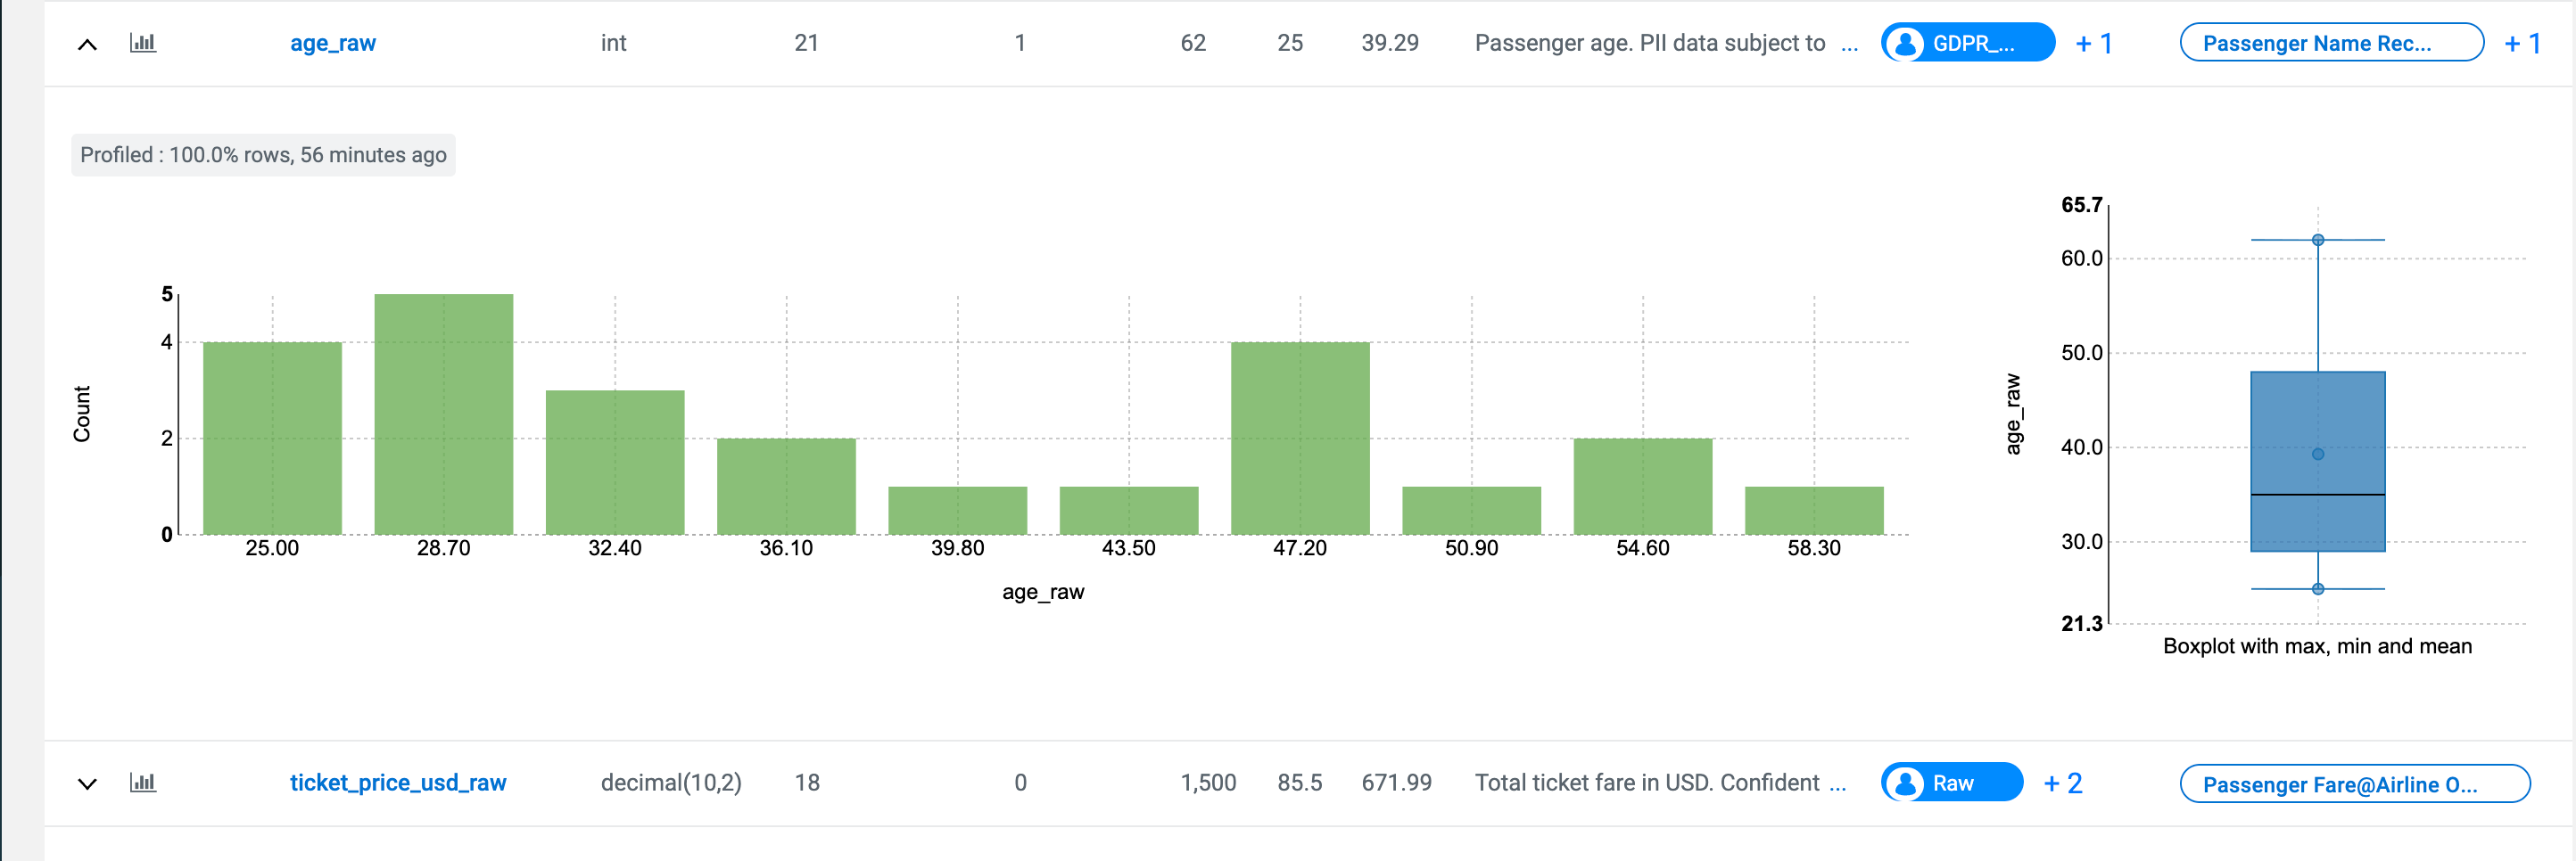This screenshot has width=2576, height=861.
Task: Open the age_raw column link
Action: pos(333,43)
